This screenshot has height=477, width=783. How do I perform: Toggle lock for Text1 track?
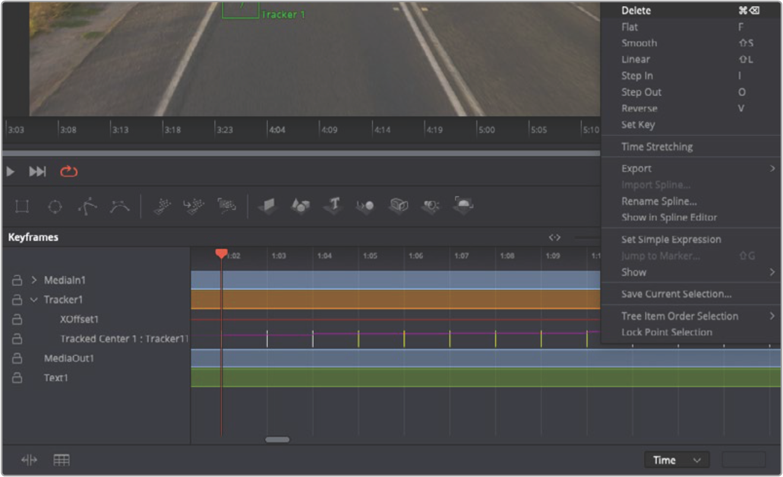pyautogui.click(x=17, y=378)
